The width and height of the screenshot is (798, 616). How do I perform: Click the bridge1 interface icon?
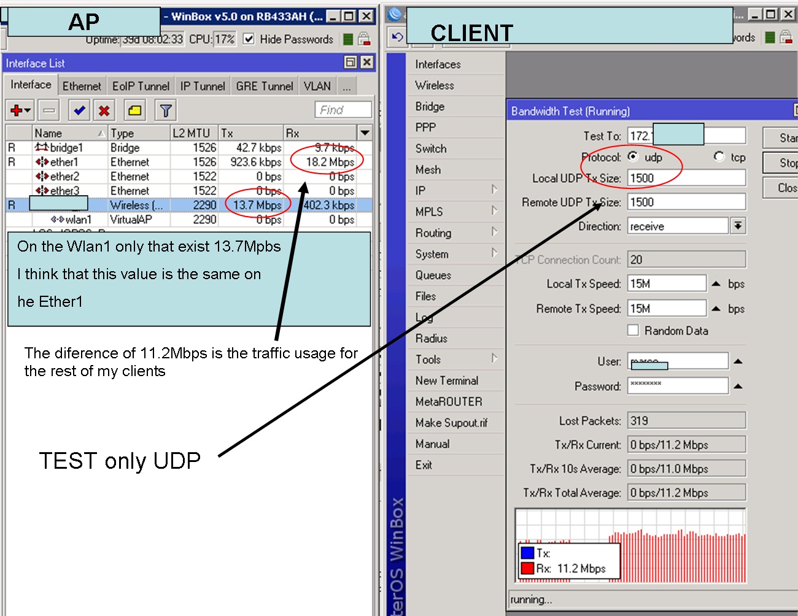click(41, 147)
